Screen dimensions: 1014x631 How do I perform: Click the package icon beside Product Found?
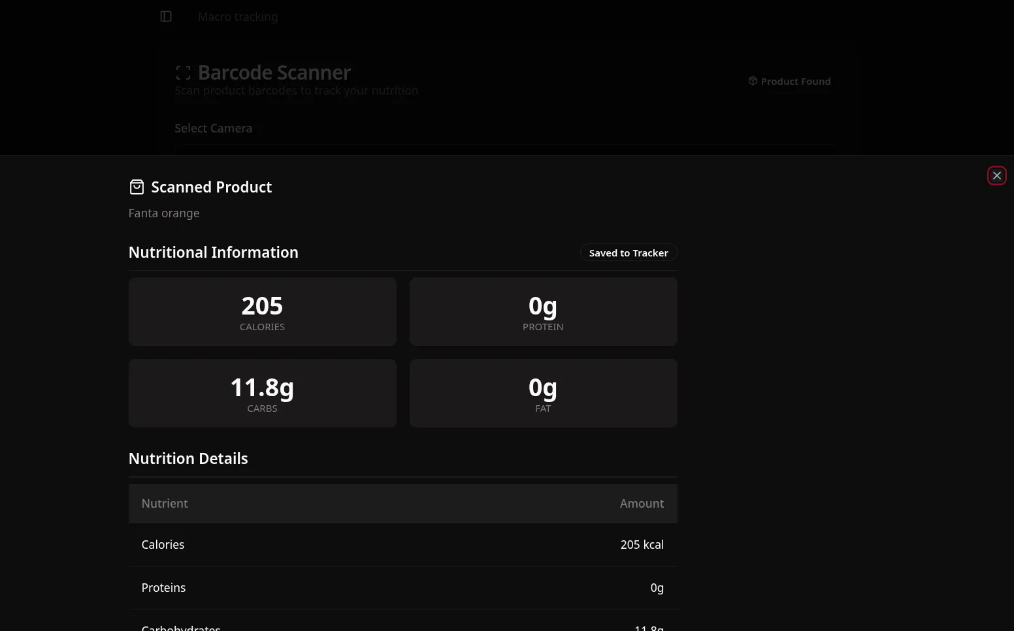point(753,80)
